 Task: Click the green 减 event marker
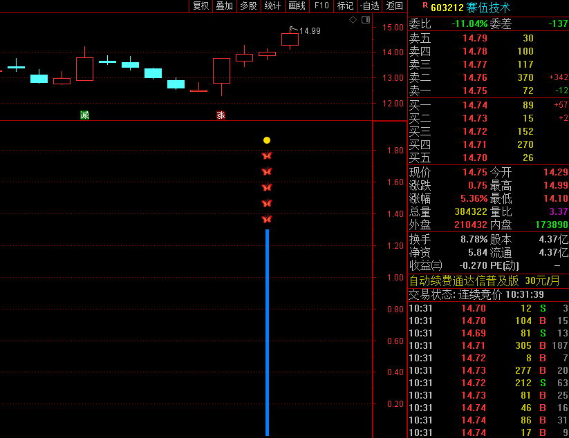tap(84, 115)
